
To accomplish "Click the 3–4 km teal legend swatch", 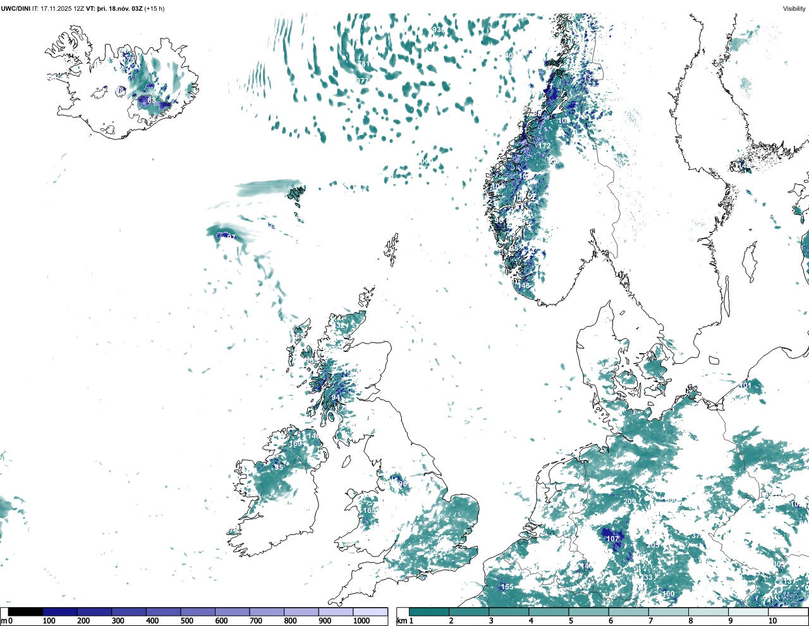I will tap(509, 611).
